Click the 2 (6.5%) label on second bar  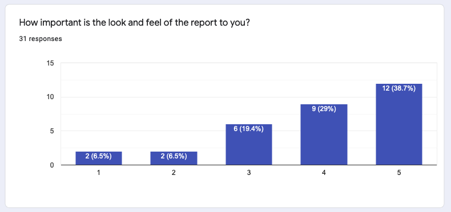pyautogui.click(x=174, y=156)
